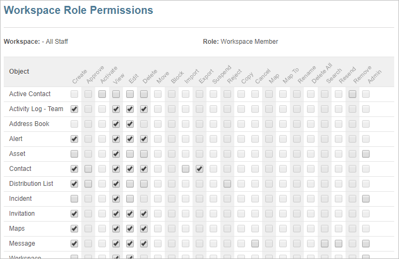This screenshot has width=399, height=259.
Task: Click the Workspace Role Permissions heading
Action: point(79,10)
